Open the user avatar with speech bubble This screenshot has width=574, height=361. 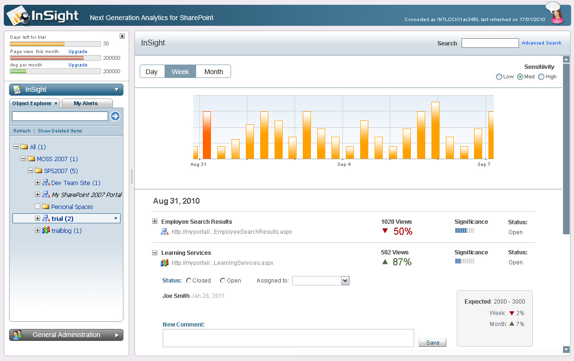tap(556, 13)
